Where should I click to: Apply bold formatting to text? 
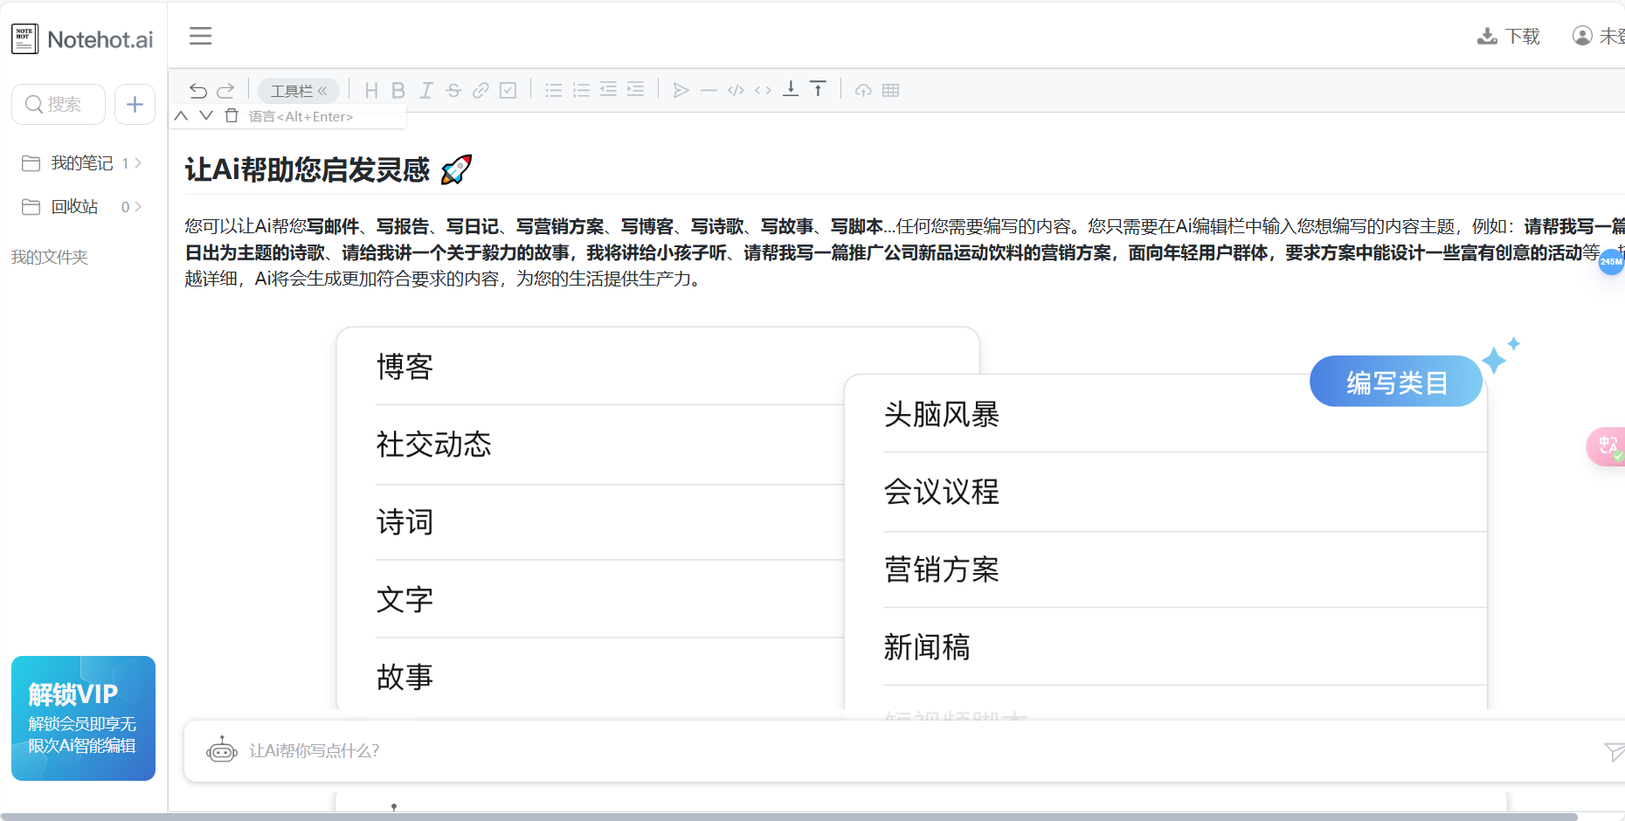click(x=398, y=90)
